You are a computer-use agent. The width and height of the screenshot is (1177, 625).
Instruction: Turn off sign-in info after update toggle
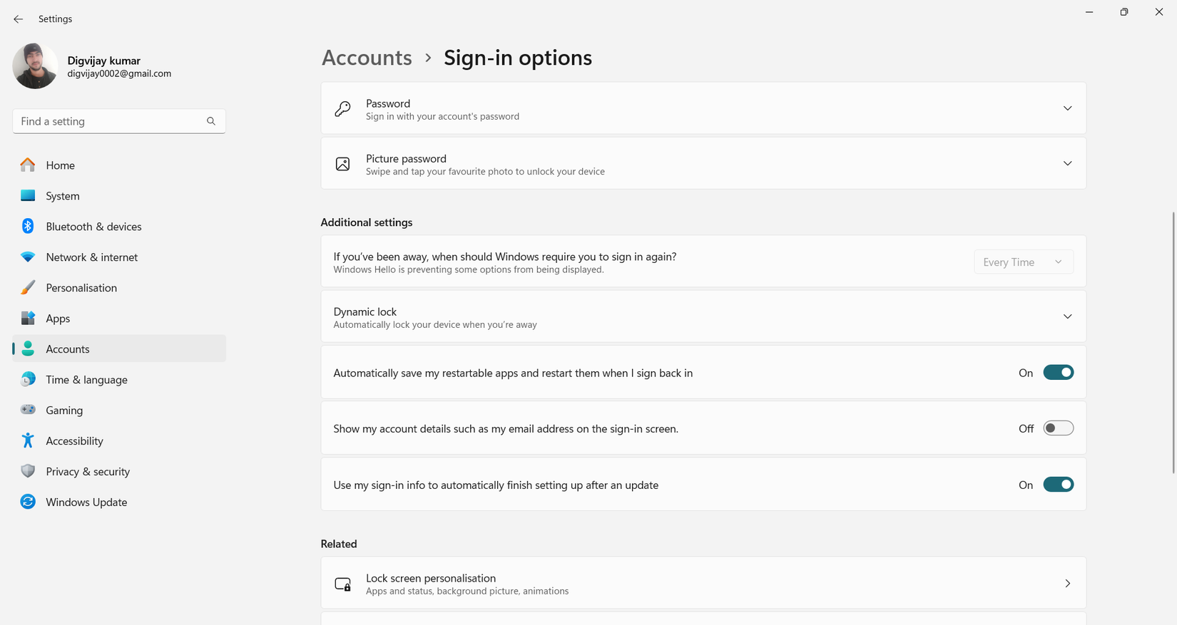[x=1058, y=485]
